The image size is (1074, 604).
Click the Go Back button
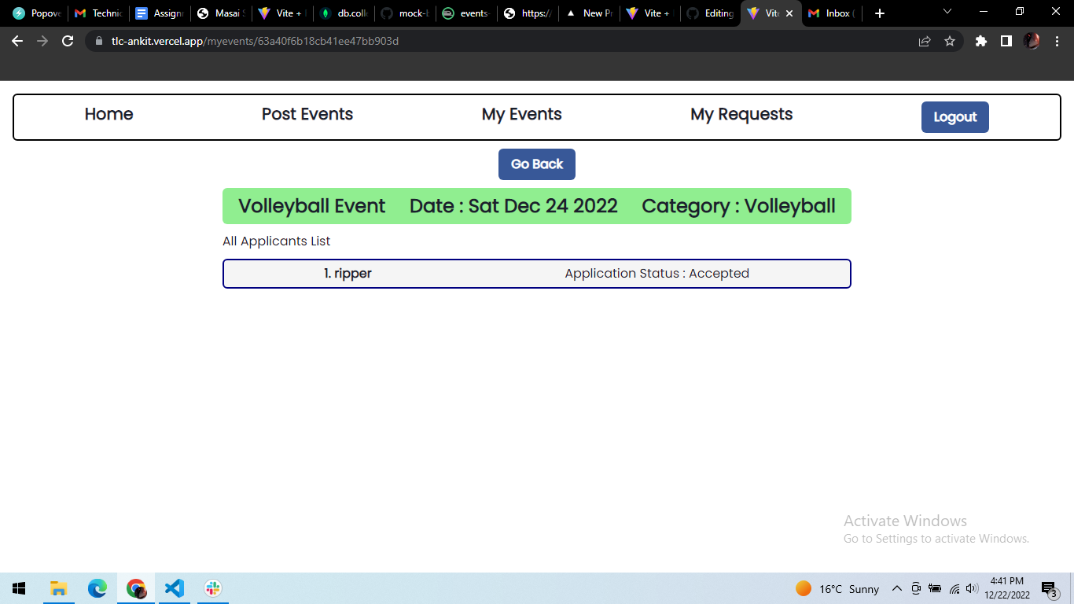tap(536, 164)
